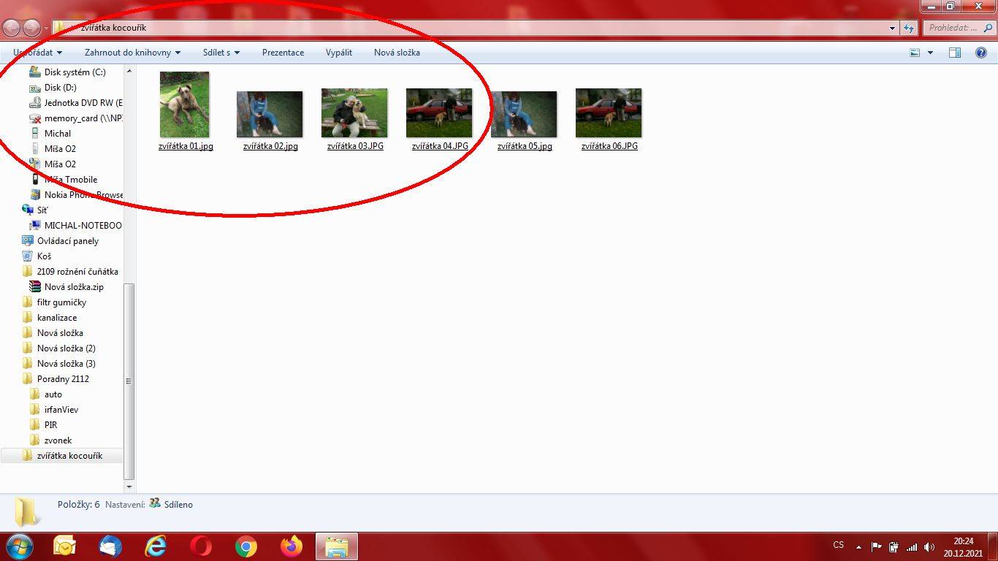Click navigation pane scroll down arrow

[x=129, y=486]
